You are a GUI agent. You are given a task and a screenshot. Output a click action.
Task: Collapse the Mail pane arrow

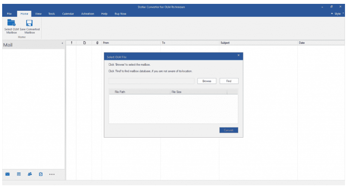[x=62, y=43]
